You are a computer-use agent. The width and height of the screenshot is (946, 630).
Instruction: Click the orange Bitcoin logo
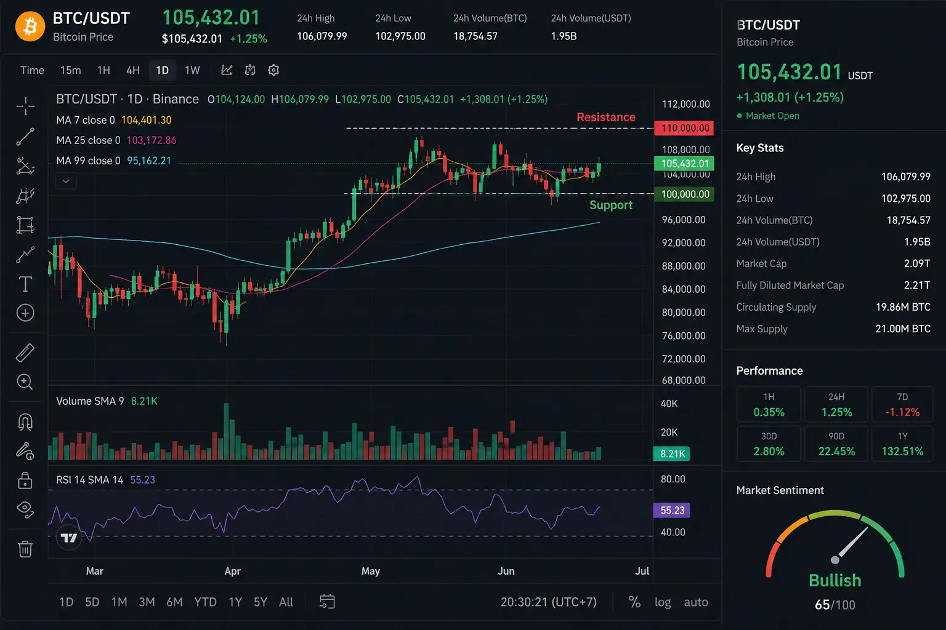pos(30,26)
